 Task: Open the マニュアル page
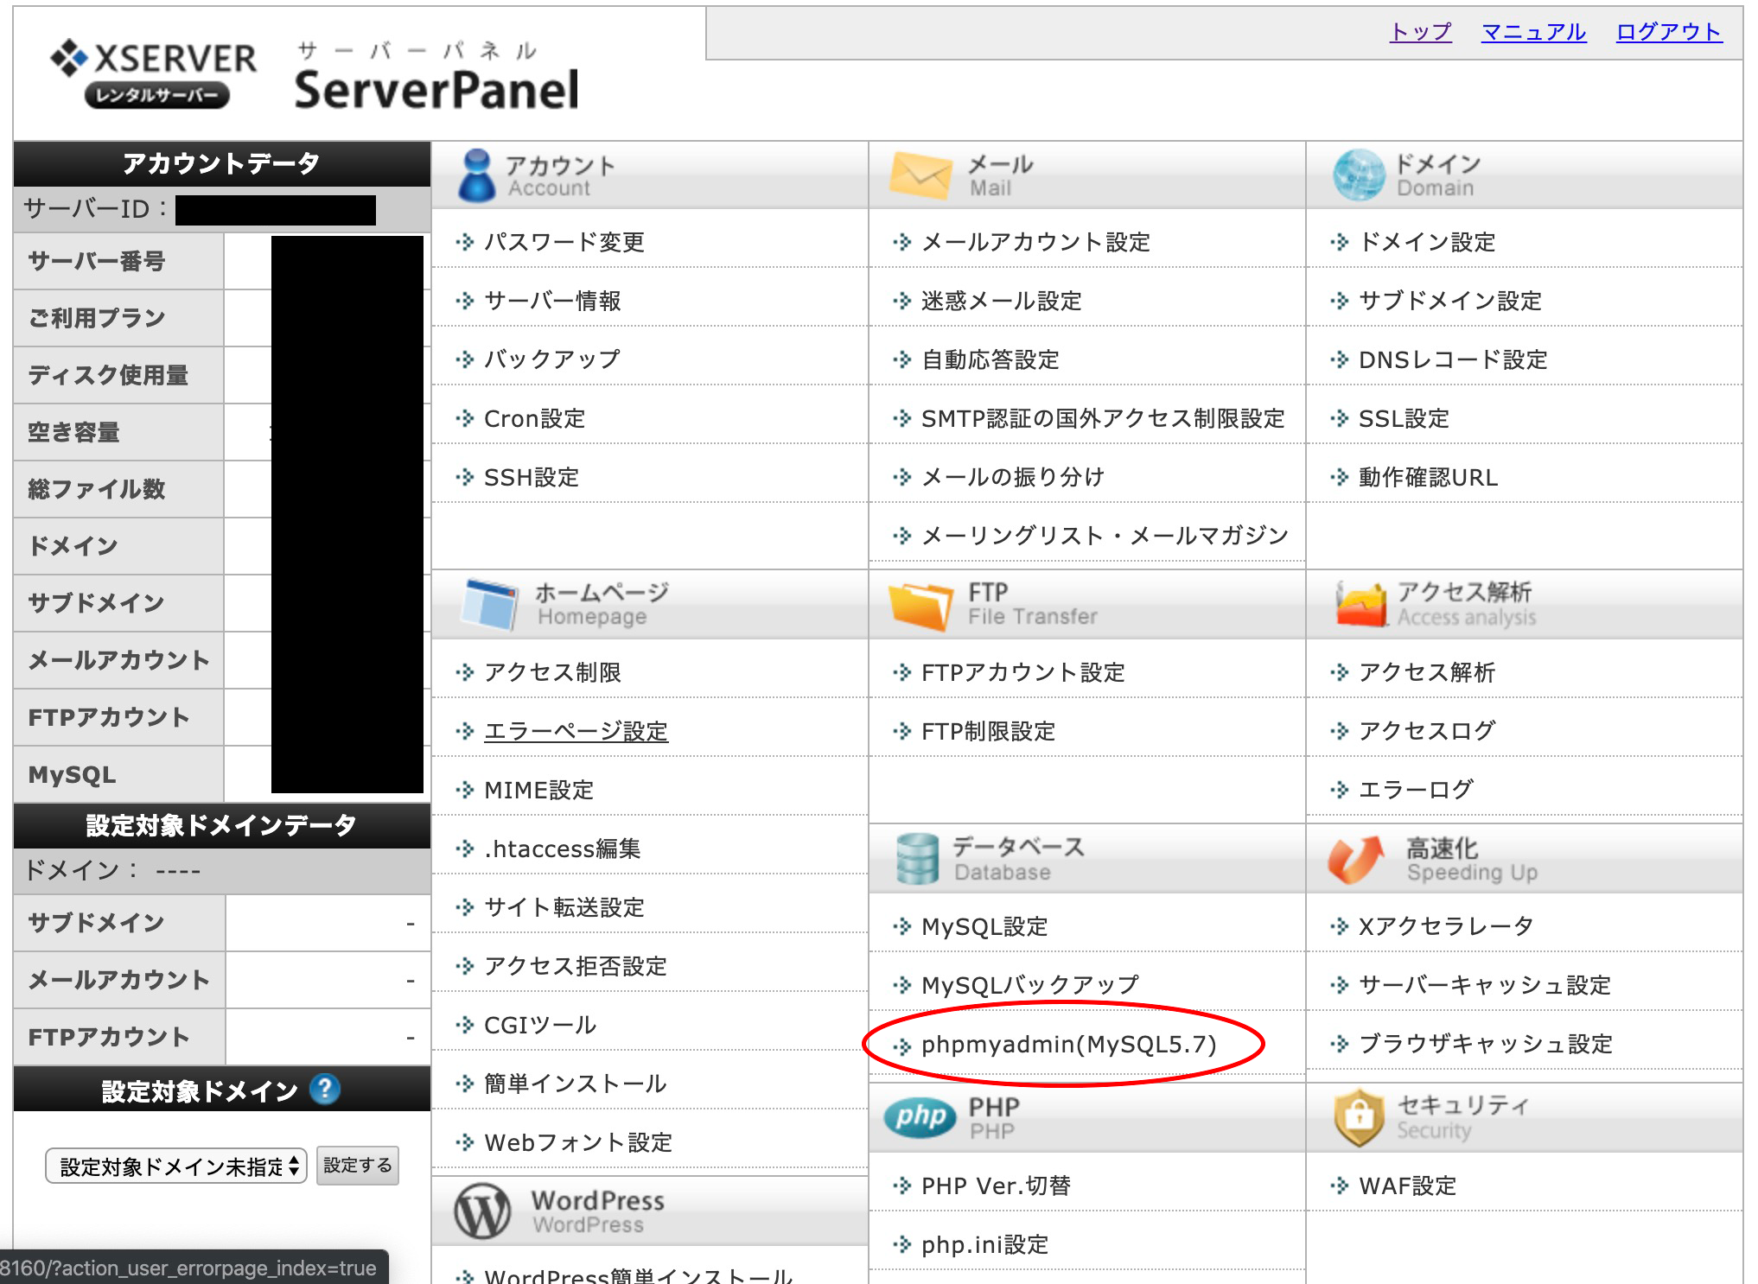(1534, 34)
